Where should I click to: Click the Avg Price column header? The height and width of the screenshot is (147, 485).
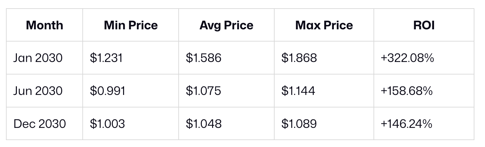(226, 25)
